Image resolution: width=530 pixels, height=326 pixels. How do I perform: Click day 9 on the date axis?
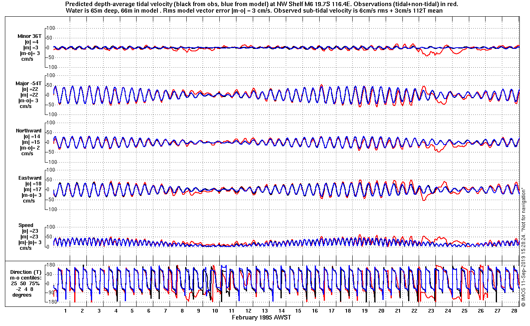tap(198, 311)
